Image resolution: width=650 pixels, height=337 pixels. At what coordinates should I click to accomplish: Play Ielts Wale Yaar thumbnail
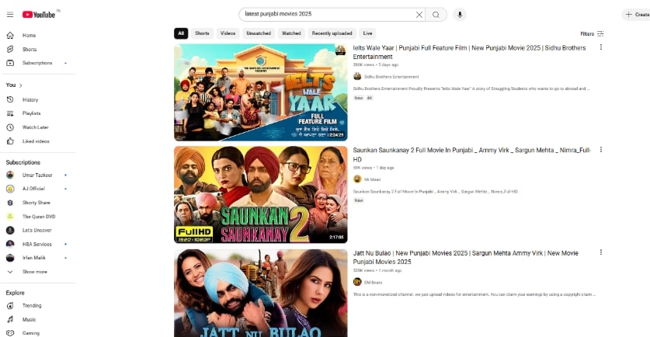[x=261, y=92]
